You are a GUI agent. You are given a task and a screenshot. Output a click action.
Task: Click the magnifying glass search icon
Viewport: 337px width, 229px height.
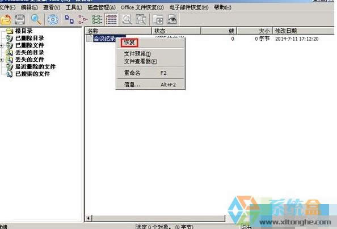[x=36, y=19]
